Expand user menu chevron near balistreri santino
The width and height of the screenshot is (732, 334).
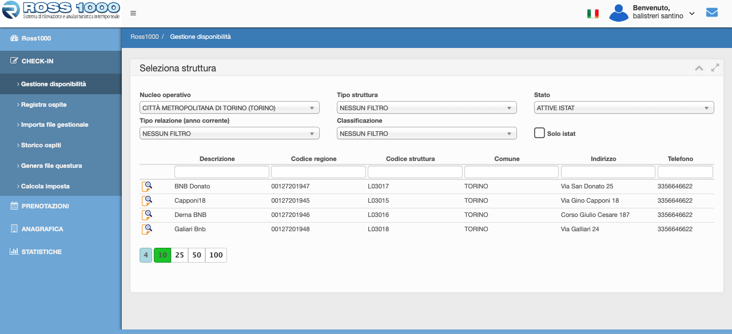tap(692, 13)
